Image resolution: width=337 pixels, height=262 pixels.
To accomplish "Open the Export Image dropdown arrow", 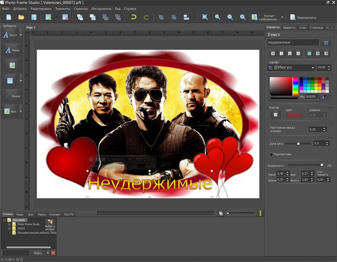I will [282, 18].
